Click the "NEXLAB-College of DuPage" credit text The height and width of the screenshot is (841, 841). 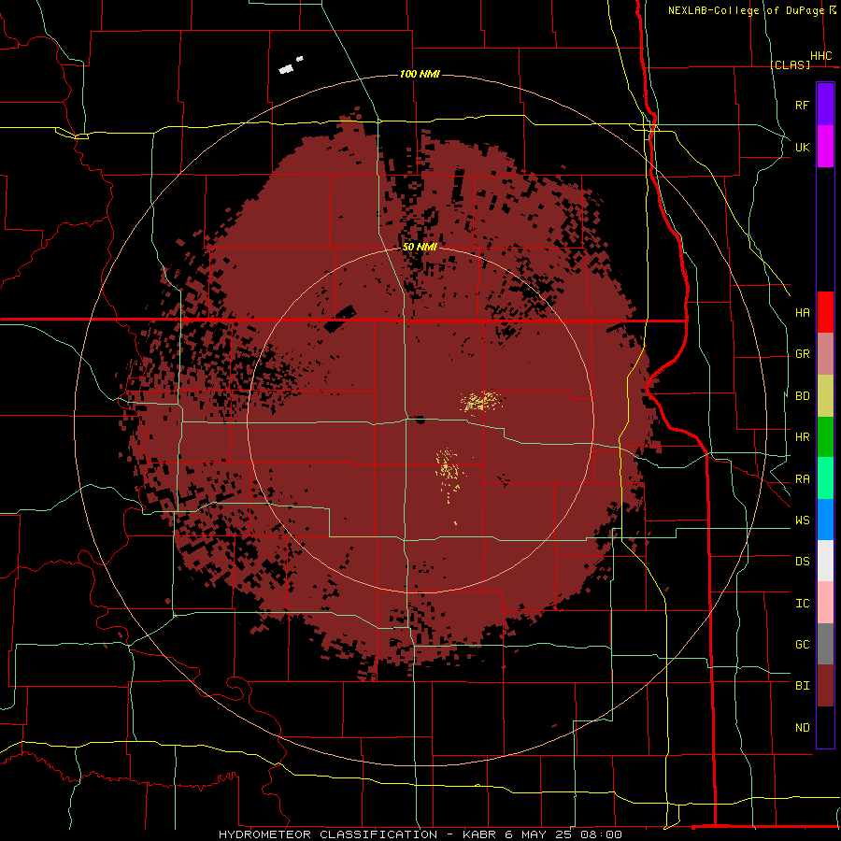click(x=746, y=10)
